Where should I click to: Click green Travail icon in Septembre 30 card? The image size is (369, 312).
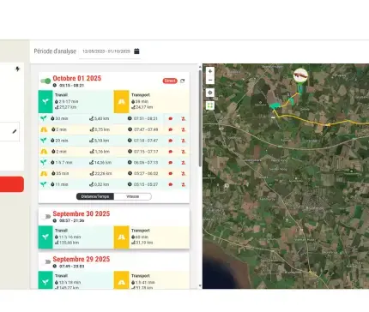[x=45, y=237]
